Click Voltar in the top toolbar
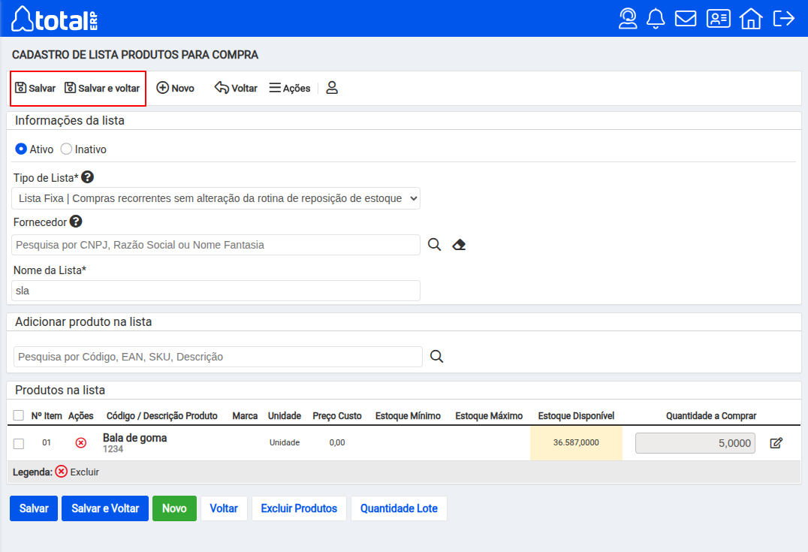 point(236,88)
